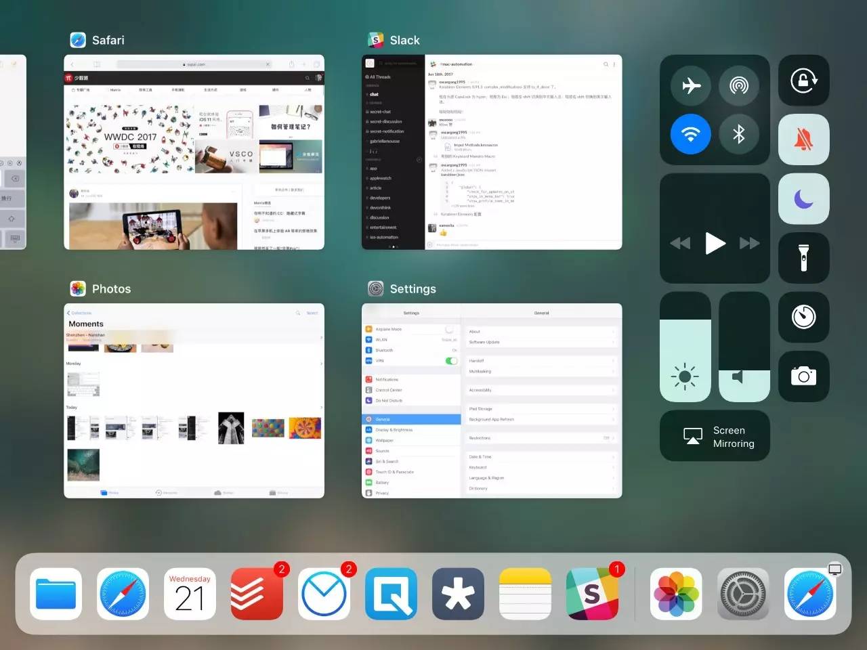Play media in Control Center
867x650 pixels.
point(715,243)
